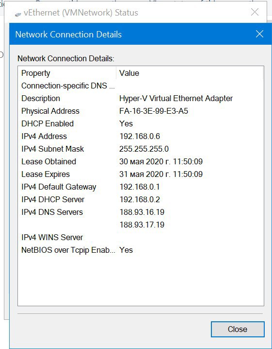Select the IPv4 DHCP Server row
Image resolution: width=272 pixels, height=349 pixels.
coord(141,199)
